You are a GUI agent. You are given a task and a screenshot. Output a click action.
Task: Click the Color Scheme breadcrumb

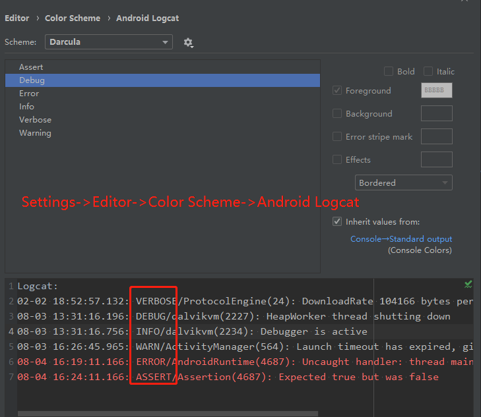pos(73,18)
